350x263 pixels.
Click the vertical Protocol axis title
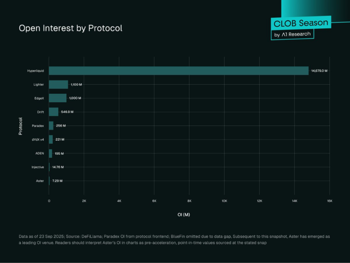(x=20, y=126)
